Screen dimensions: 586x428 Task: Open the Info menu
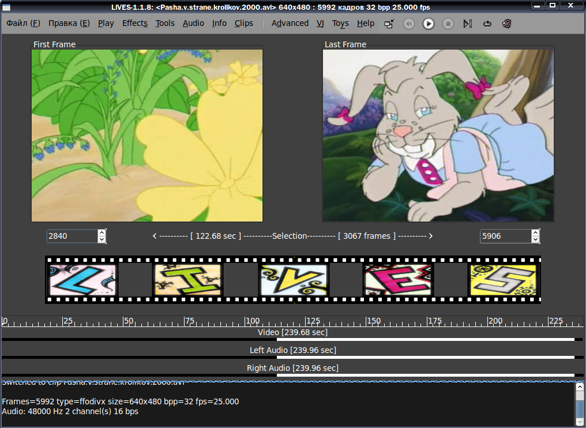tap(219, 23)
